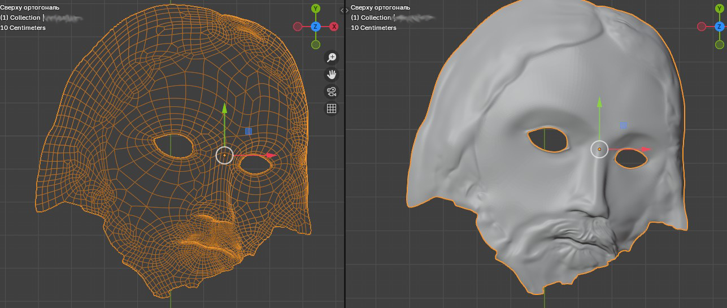
Task: Click green Y axis ball in left viewport gizmo
Action: tap(316, 8)
